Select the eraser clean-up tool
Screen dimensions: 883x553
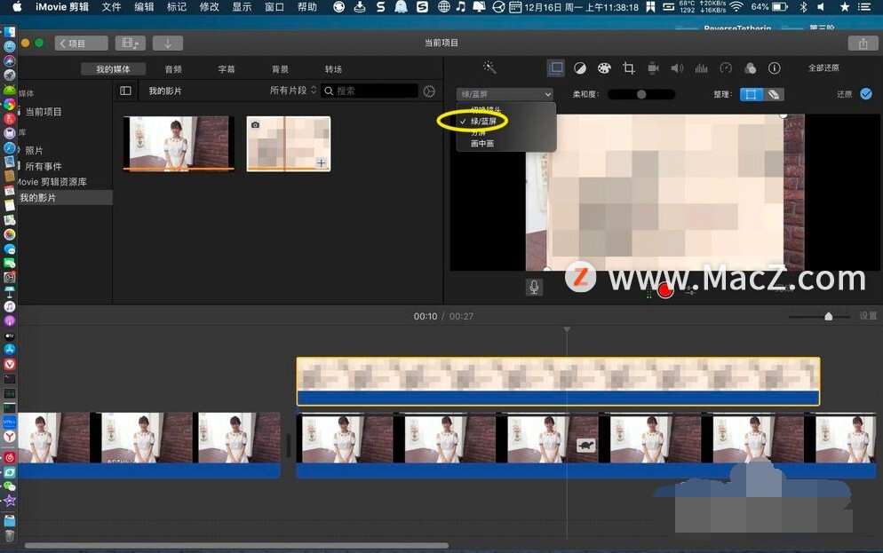pyautogui.click(x=773, y=94)
